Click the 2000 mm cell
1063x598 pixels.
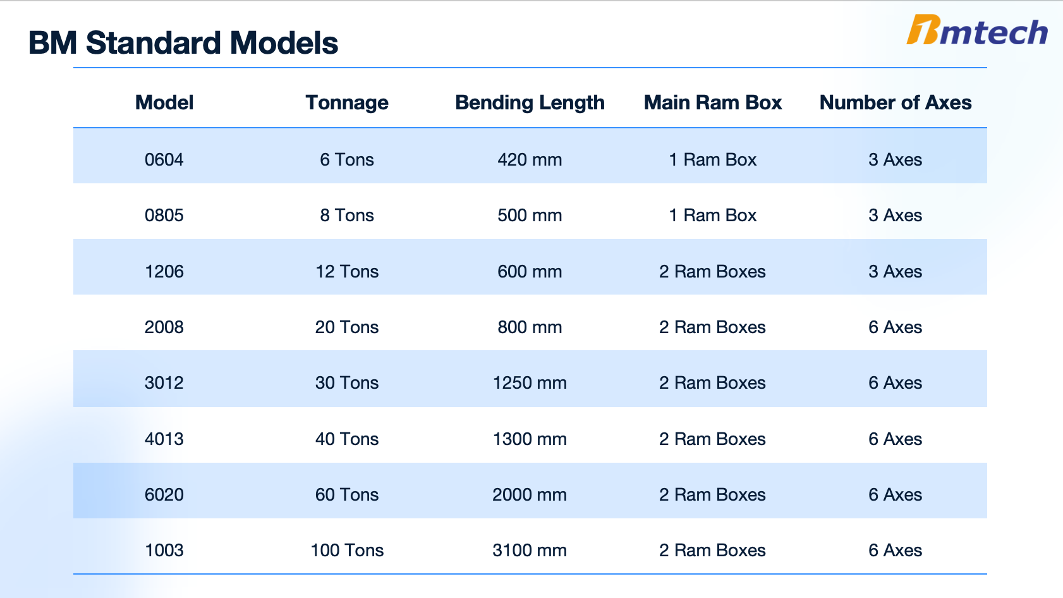click(530, 494)
